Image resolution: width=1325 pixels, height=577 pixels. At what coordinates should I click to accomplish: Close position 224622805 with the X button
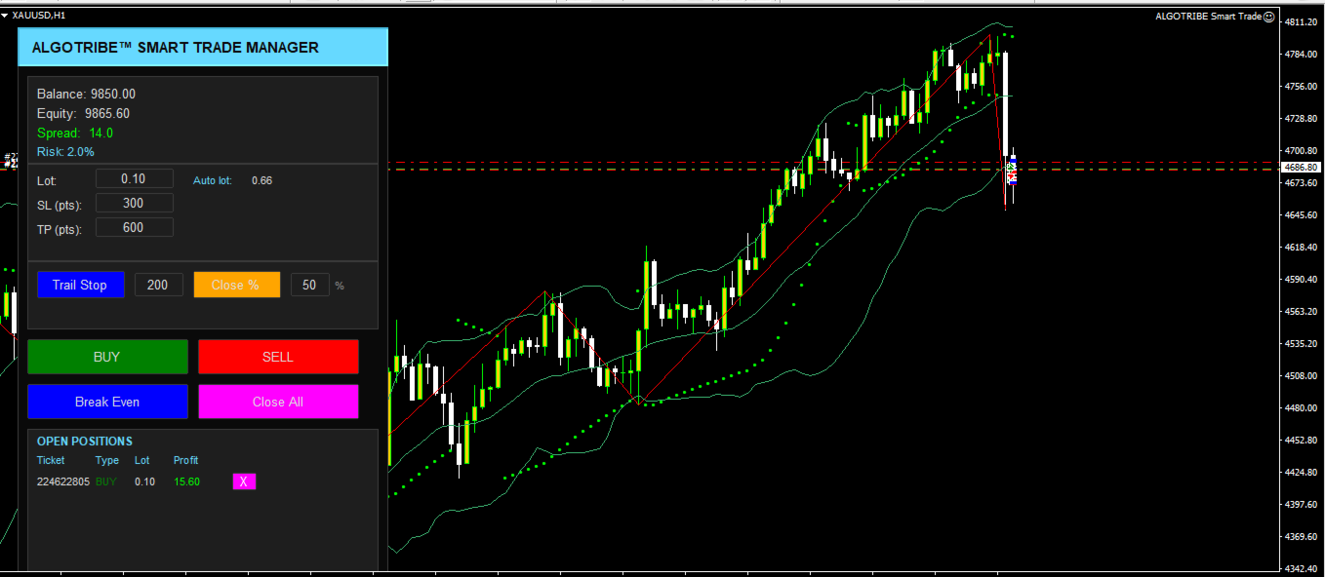(244, 481)
